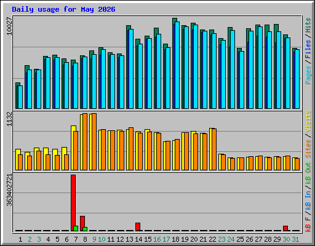Image resolution: width=315 pixels, height=246 pixels.
Task: Click day label 10 on the x-axis
Action: coord(102,239)
